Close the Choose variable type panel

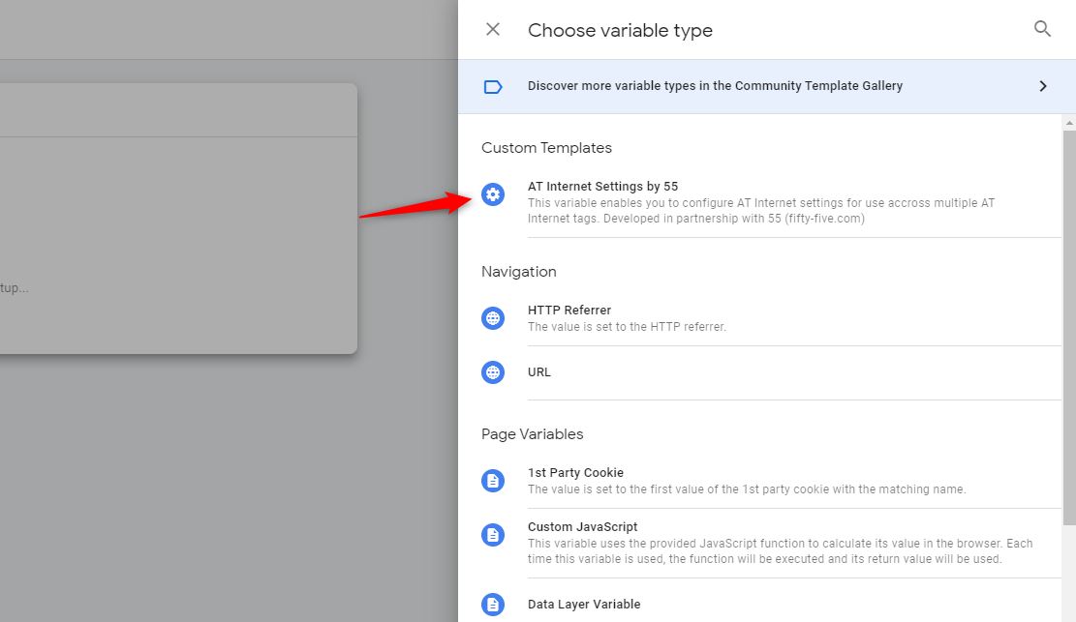tap(493, 29)
